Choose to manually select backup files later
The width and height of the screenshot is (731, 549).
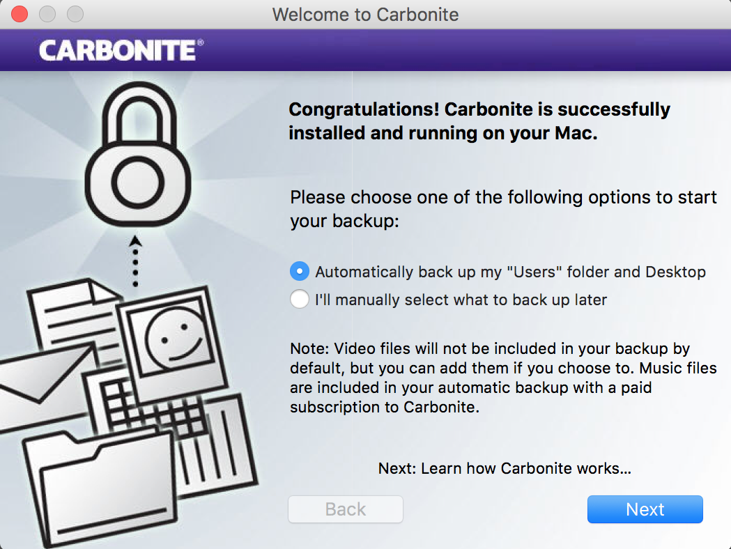click(300, 299)
